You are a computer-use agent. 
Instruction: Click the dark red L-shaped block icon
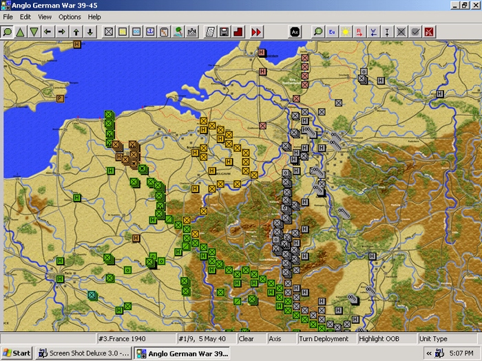point(238,32)
